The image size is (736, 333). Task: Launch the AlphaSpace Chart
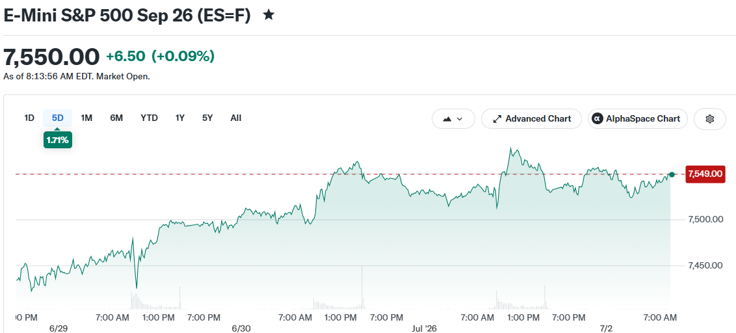[637, 119]
